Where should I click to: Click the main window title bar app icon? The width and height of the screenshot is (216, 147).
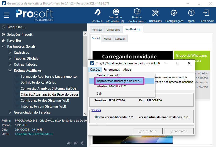4,3
